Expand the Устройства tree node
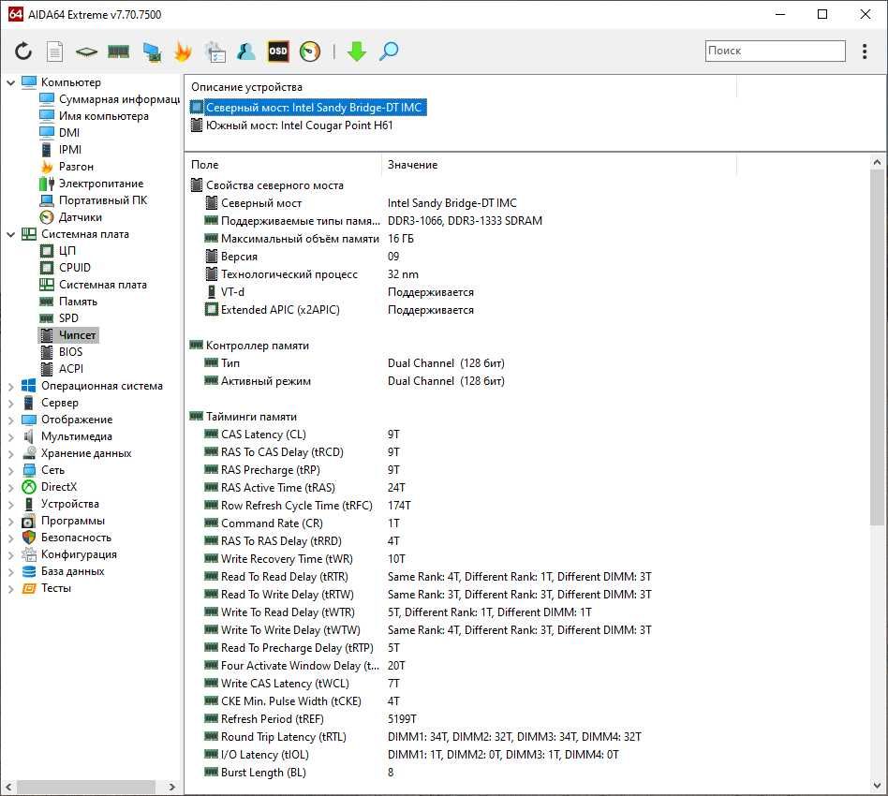This screenshot has height=796, width=888. [x=10, y=505]
